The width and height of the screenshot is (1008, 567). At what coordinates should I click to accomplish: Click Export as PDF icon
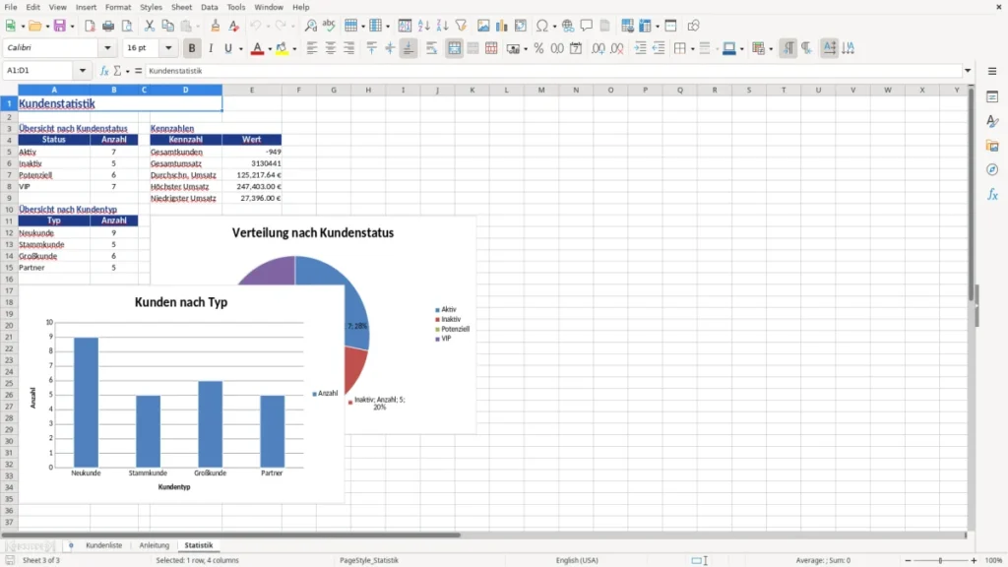[x=90, y=26]
